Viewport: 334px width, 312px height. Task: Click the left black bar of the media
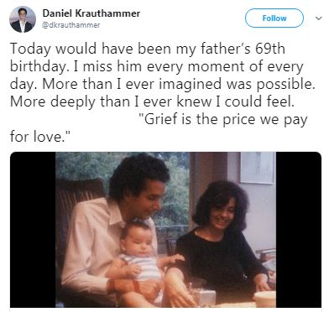33,230
